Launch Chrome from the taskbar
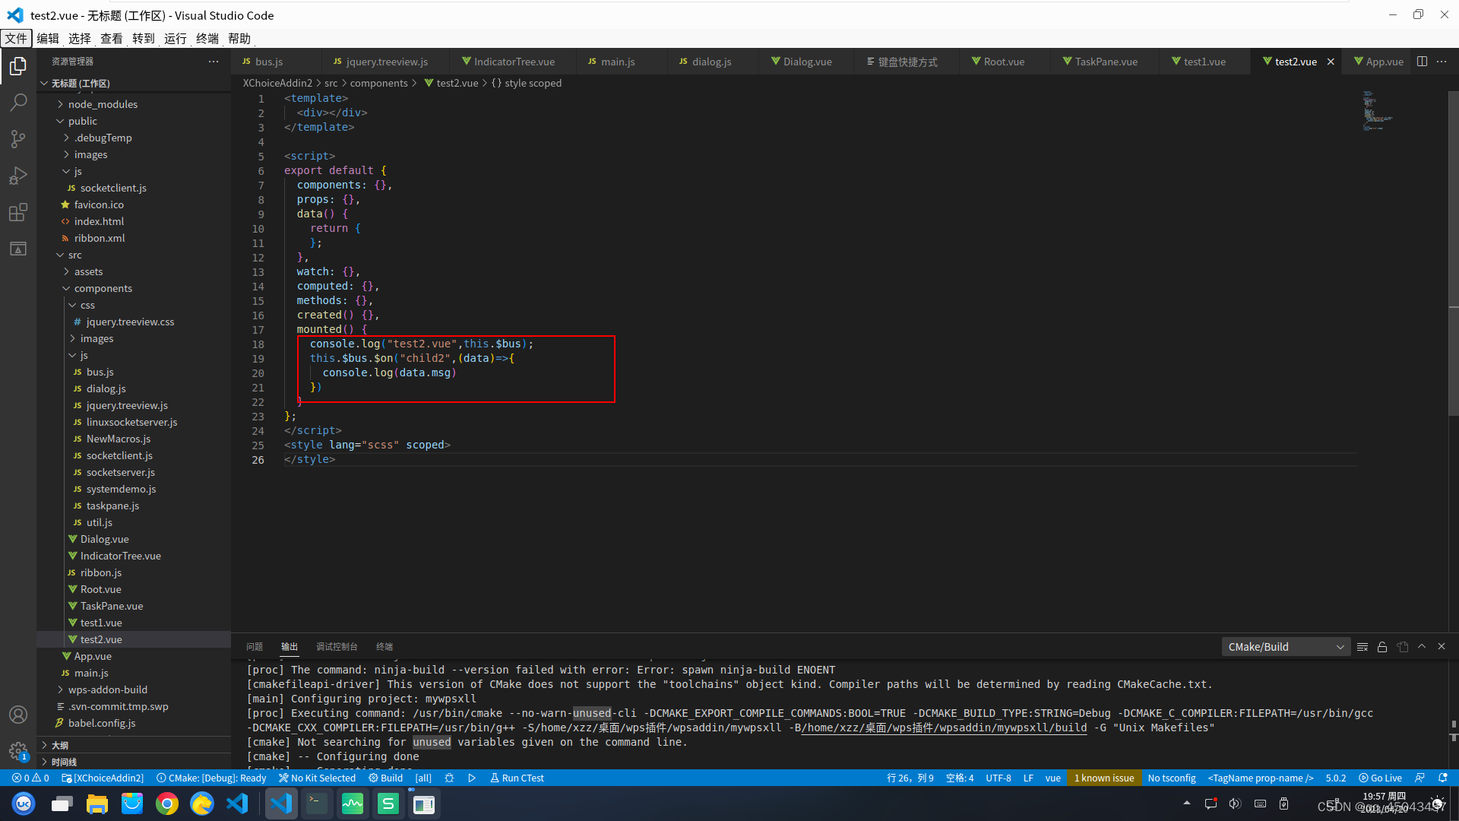The height and width of the screenshot is (821, 1459). 167,804
